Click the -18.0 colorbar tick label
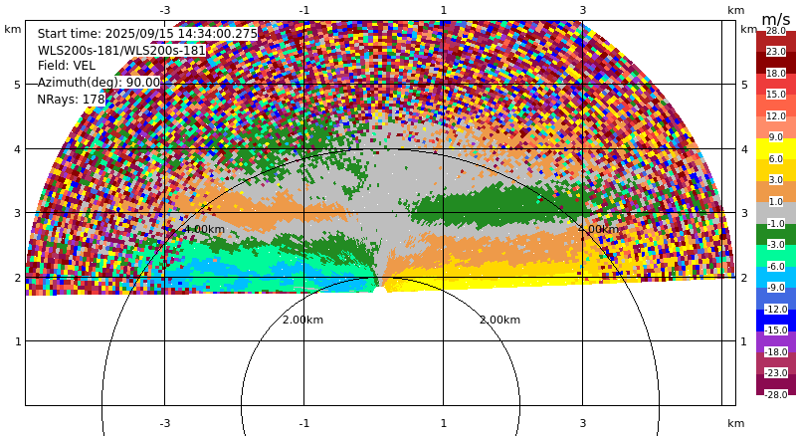796x436 pixels. (x=776, y=351)
